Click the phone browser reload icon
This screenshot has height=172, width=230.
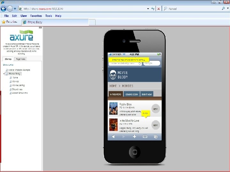point(140,63)
